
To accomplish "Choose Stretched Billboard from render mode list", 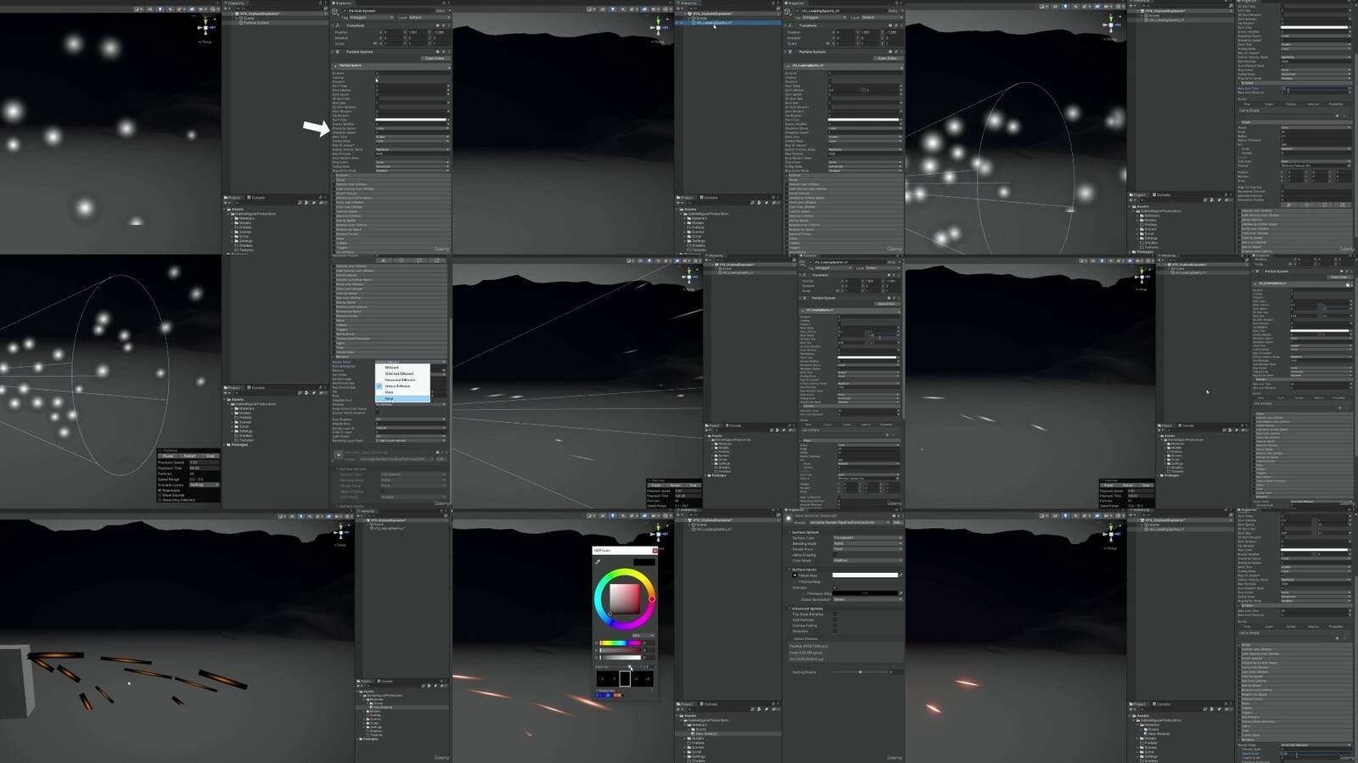I will tap(399, 373).
